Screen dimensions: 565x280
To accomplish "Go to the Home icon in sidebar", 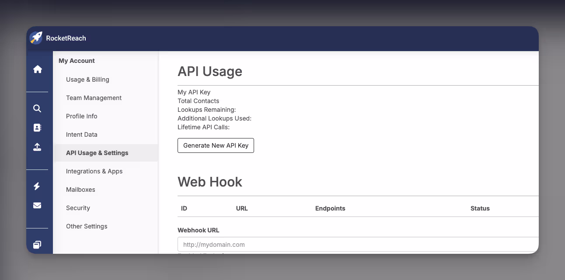I will (38, 69).
